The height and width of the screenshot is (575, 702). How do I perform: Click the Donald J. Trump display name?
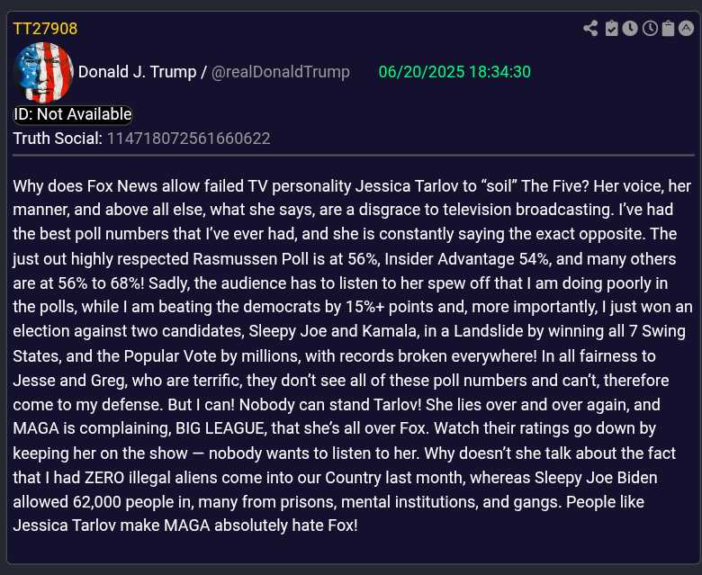click(137, 72)
